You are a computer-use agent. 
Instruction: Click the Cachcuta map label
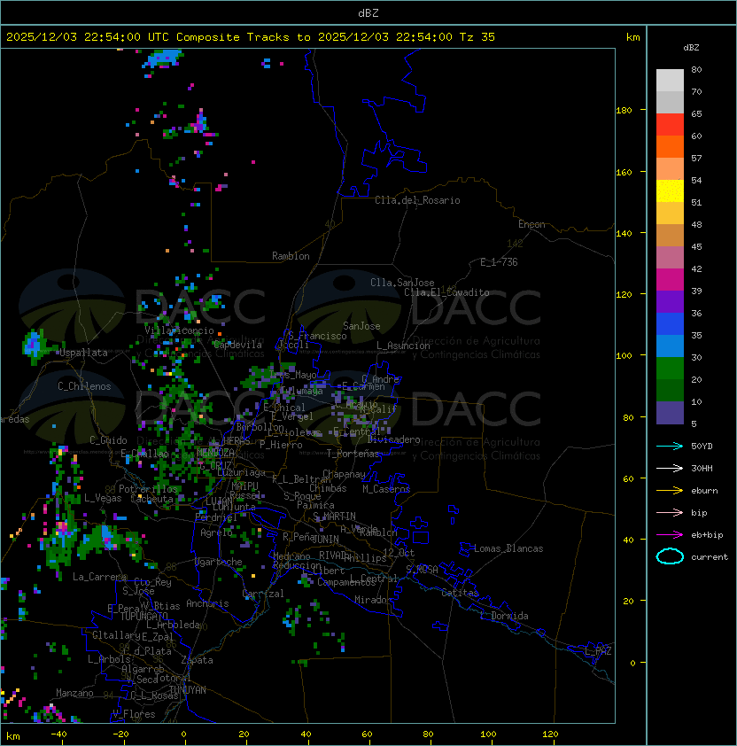coord(151,499)
